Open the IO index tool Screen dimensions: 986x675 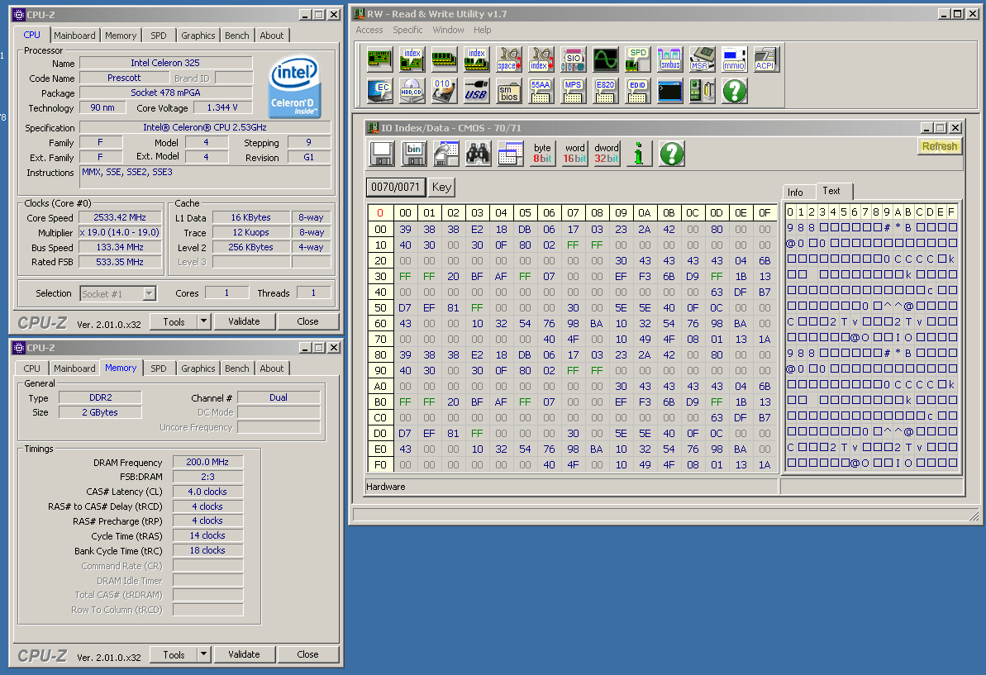[x=541, y=59]
